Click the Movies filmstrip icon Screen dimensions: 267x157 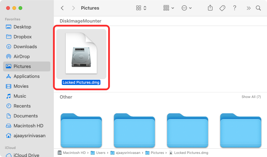[9, 86]
